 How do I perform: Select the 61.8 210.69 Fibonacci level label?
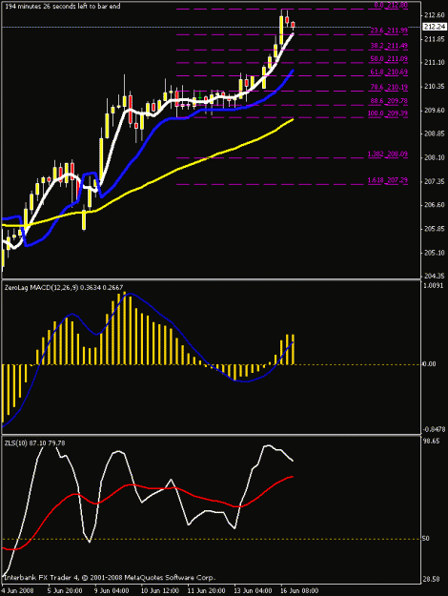tap(389, 72)
